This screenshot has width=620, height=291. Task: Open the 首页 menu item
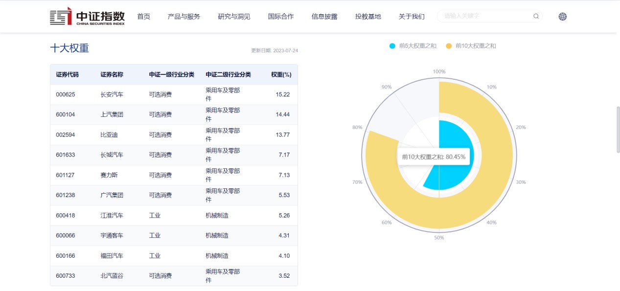[x=143, y=17]
